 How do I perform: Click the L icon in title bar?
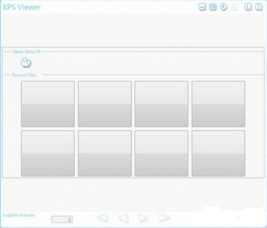[248, 7]
